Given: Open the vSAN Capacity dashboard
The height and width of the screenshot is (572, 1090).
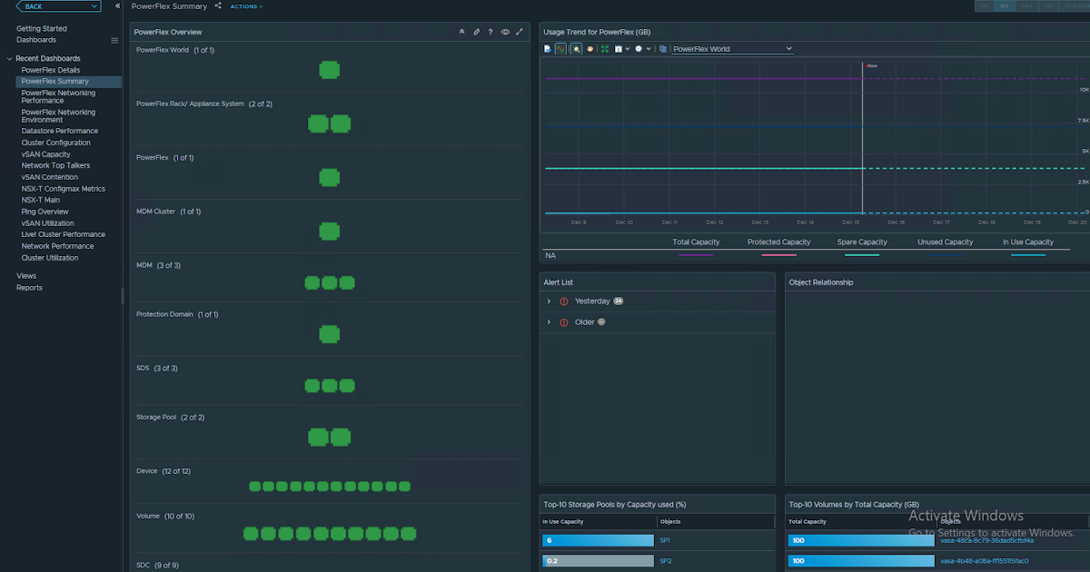Looking at the screenshot, I should [45, 154].
